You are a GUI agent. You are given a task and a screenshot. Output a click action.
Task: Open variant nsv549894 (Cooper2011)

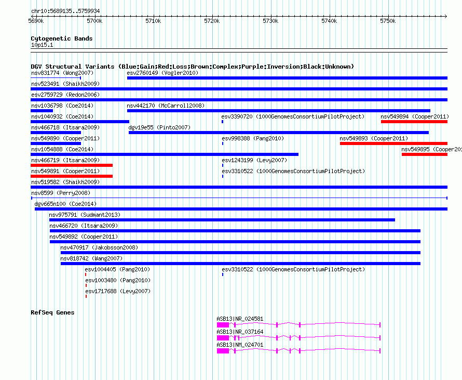coord(415,116)
